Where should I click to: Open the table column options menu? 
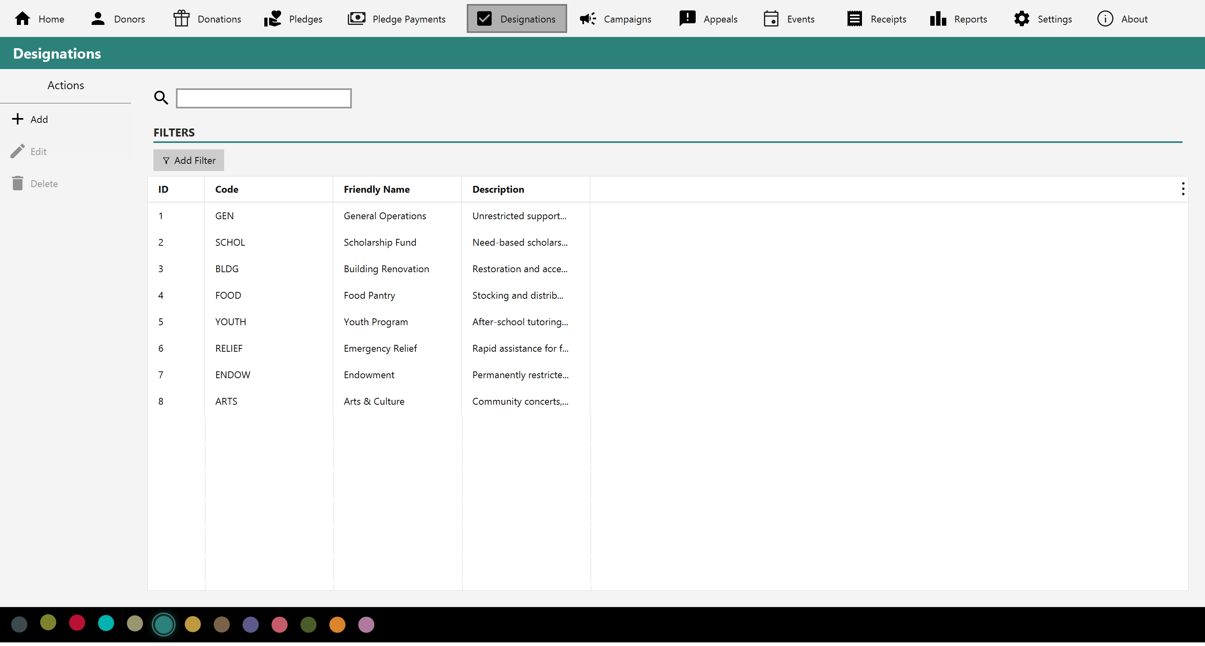coord(1183,190)
